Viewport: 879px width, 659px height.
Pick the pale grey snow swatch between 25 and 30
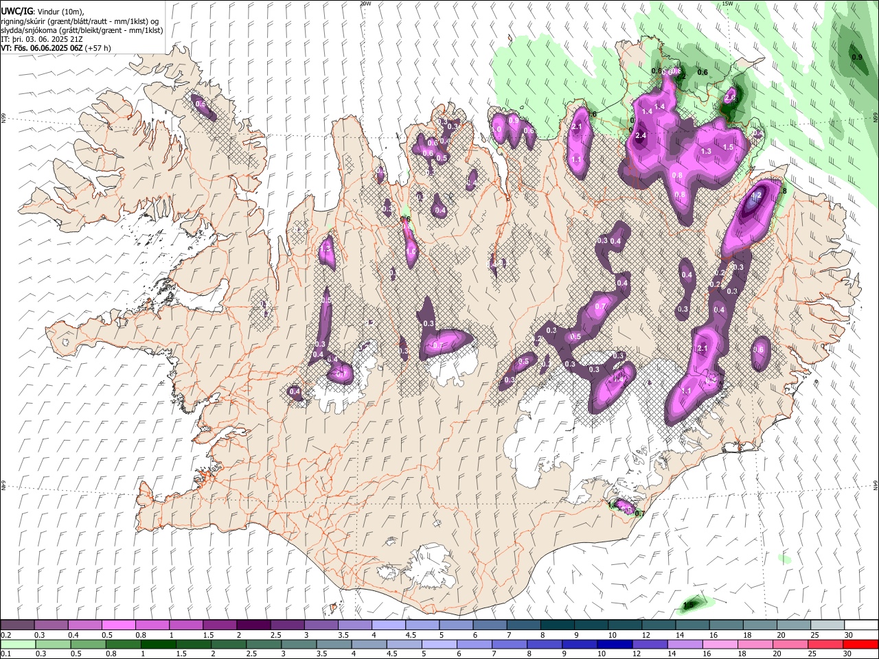(x=828, y=625)
